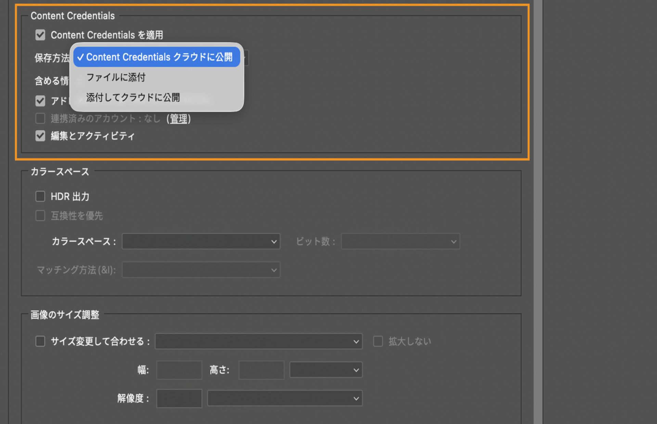Click the 高さ input field
657x424 pixels.
261,370
